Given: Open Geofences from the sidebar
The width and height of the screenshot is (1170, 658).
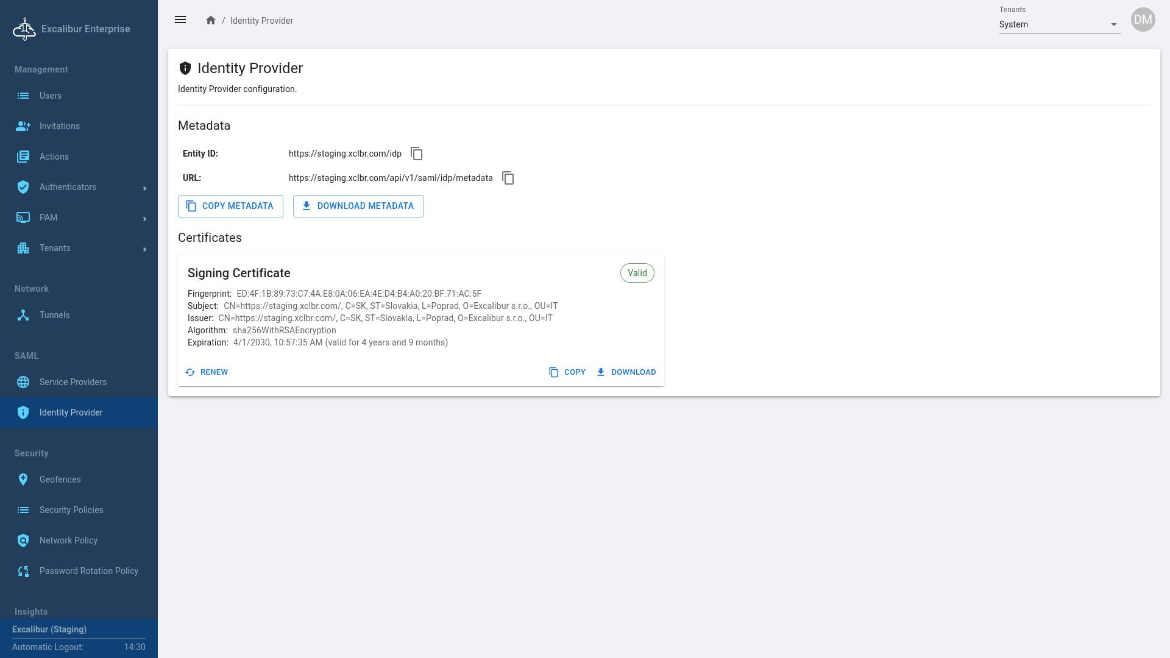Looking at the screenshot, I should click(60, 479).
